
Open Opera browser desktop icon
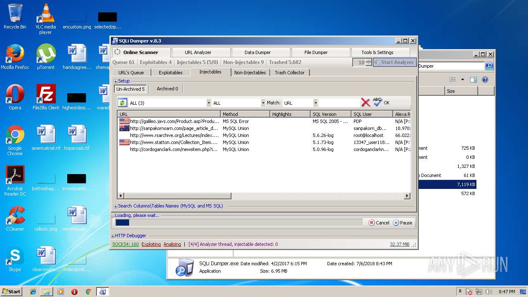point(15,97)
